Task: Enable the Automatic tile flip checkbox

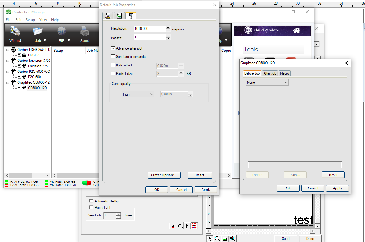Action: 91,201
